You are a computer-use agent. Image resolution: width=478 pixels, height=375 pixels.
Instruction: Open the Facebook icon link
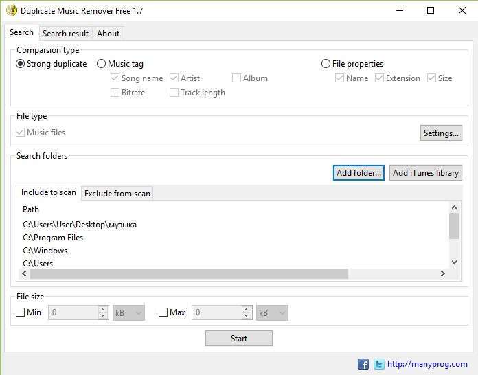[363, 364]
